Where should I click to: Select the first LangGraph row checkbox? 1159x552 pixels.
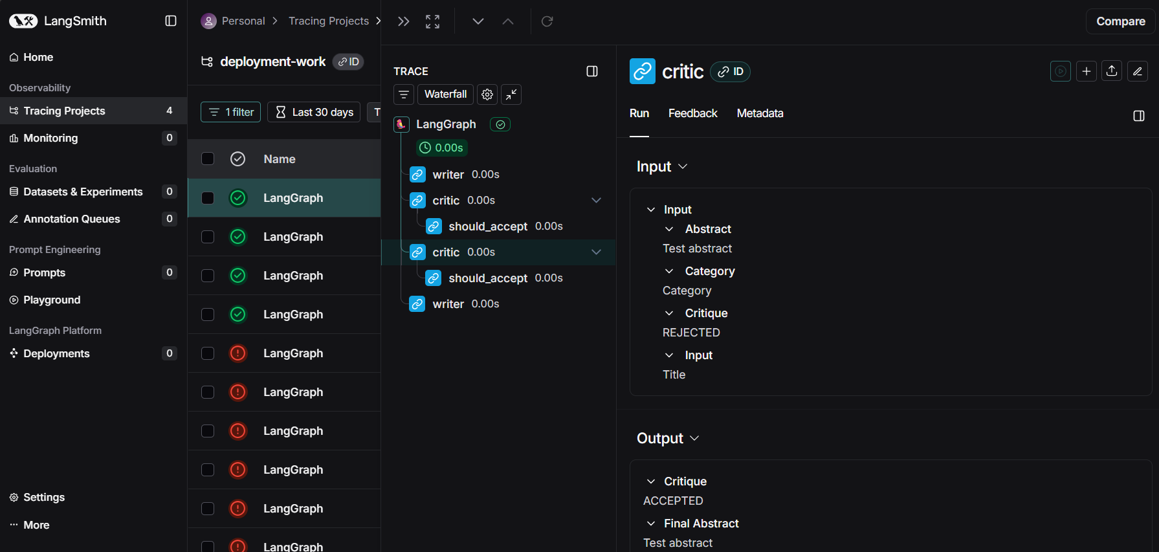pyautogui.click(x=208, y=198)
